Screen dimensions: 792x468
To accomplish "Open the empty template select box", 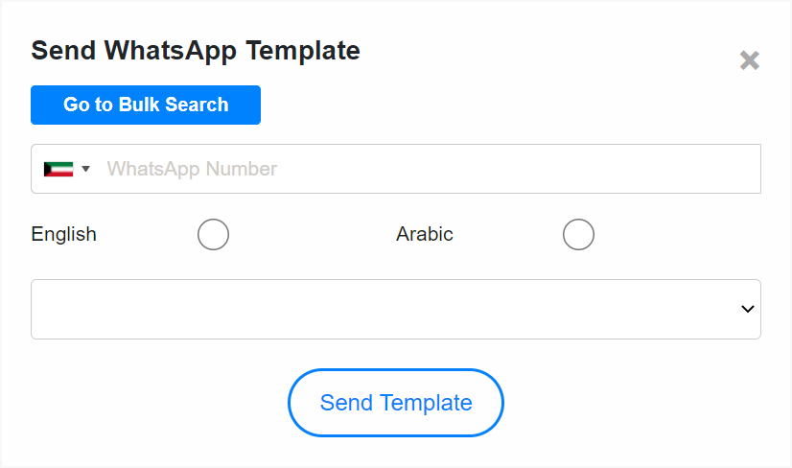I will [396, 310].
